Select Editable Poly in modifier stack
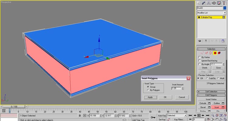Image resolution: width=228 pixels, height=121 pixels. (209, 18)
